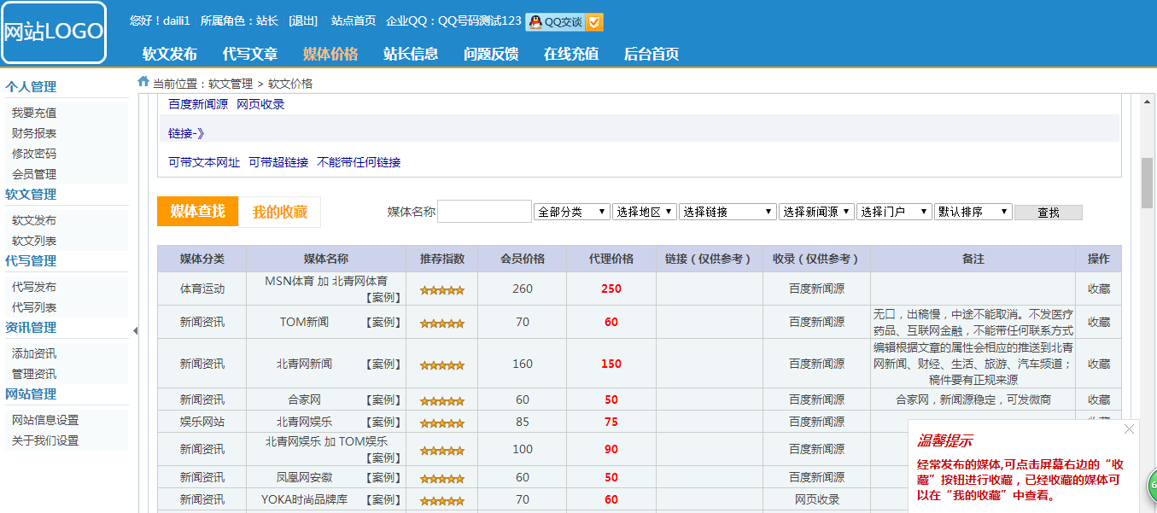Open 网站信息设置 in sidebar
This screenshot has height=513, width=1157.
(45, 420)
